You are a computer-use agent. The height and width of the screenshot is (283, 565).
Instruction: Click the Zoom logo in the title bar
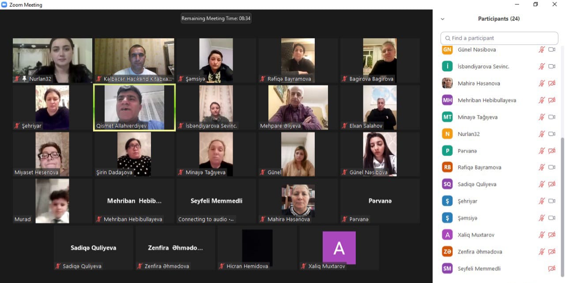pyautogui.click(x=4, y=5)
